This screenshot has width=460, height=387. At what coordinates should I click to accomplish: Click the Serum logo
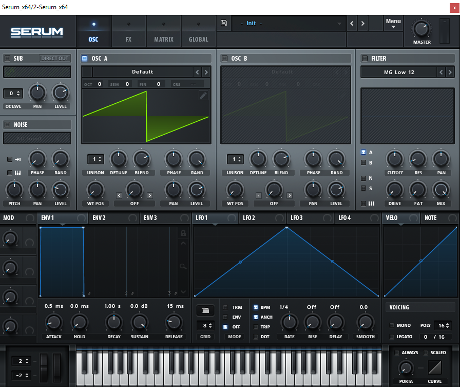(x=36, y=32)
